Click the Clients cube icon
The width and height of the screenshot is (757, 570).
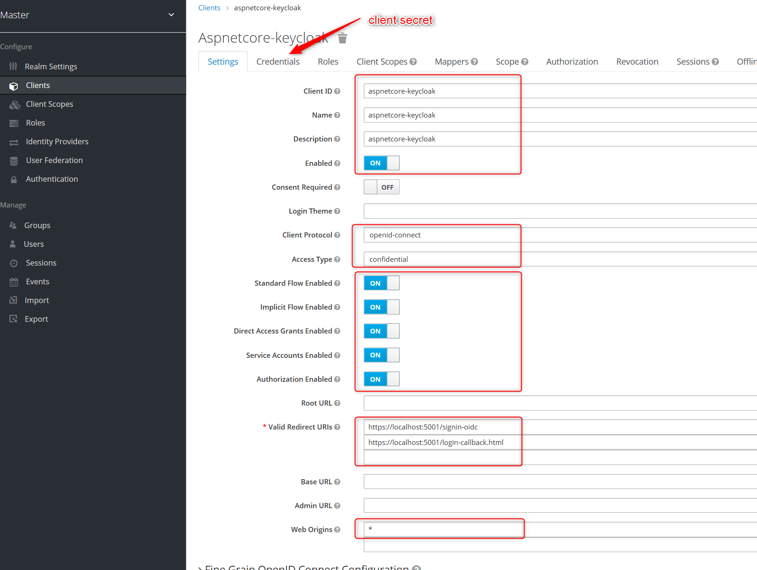pos(14,86)
